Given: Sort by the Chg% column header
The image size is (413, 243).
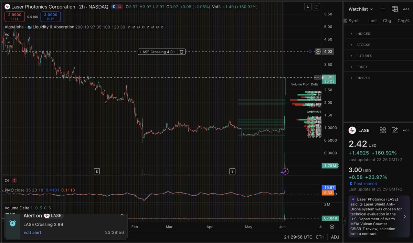Looking at the screenshot, I should [x=403, y=21].
